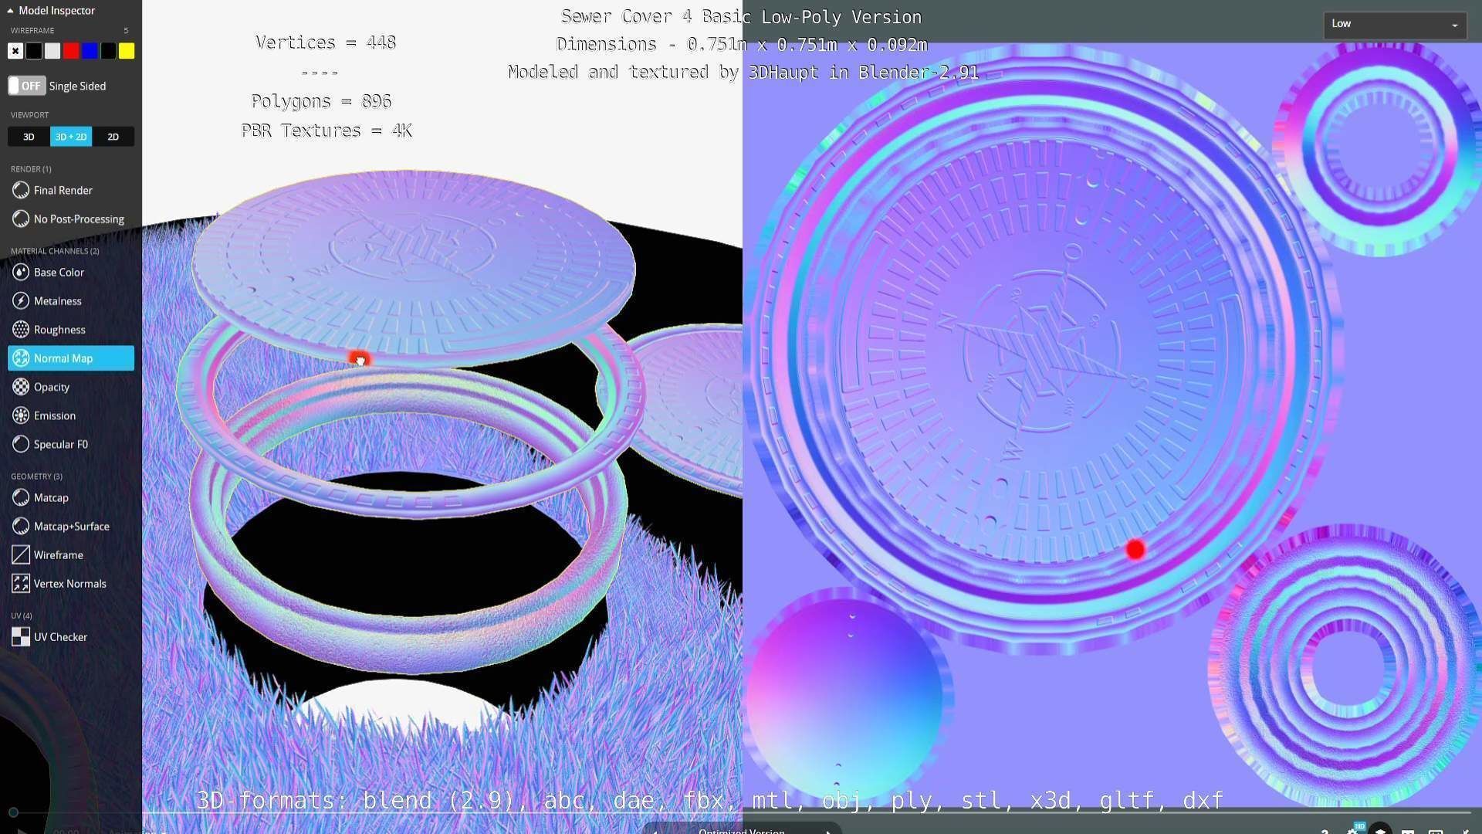Show the Roughness channel

[x=59, y=330]
